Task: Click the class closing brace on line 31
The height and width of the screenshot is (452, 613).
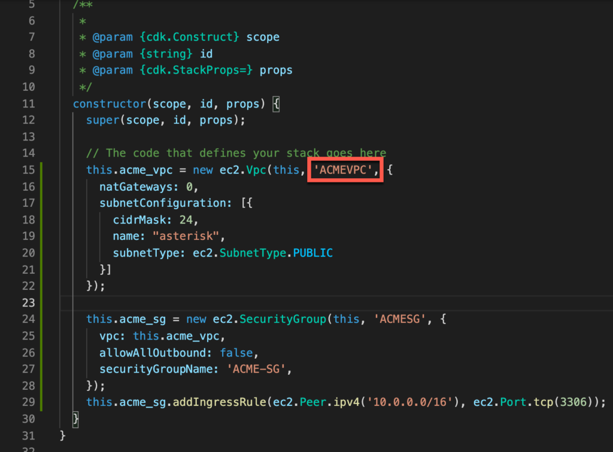Action: pos(62,436)
